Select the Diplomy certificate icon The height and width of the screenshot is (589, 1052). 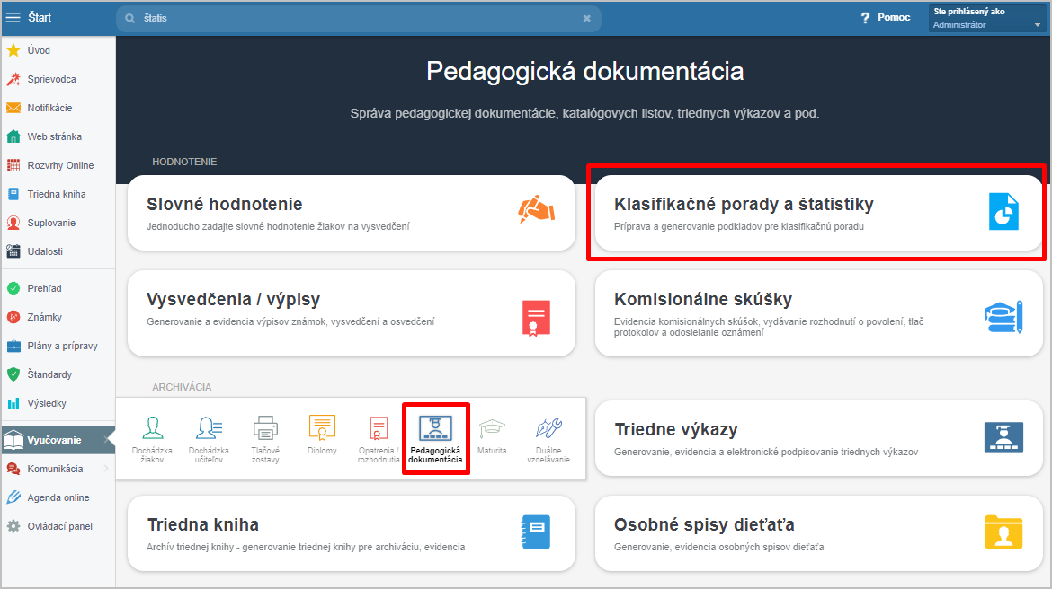pyautogui.click(x=322, y=429)
